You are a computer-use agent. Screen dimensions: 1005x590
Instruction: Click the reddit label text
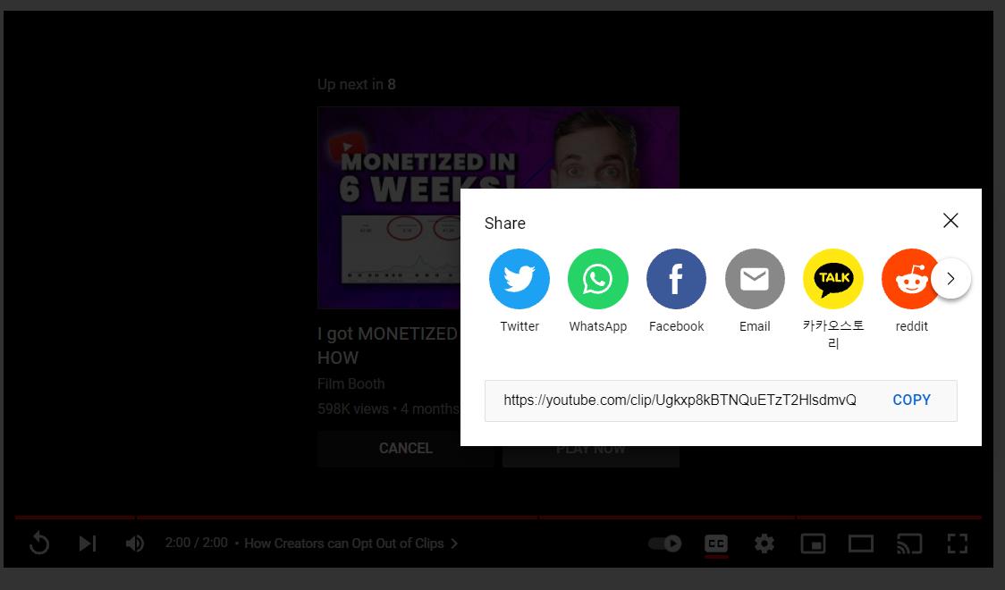(x=911, y=326)
